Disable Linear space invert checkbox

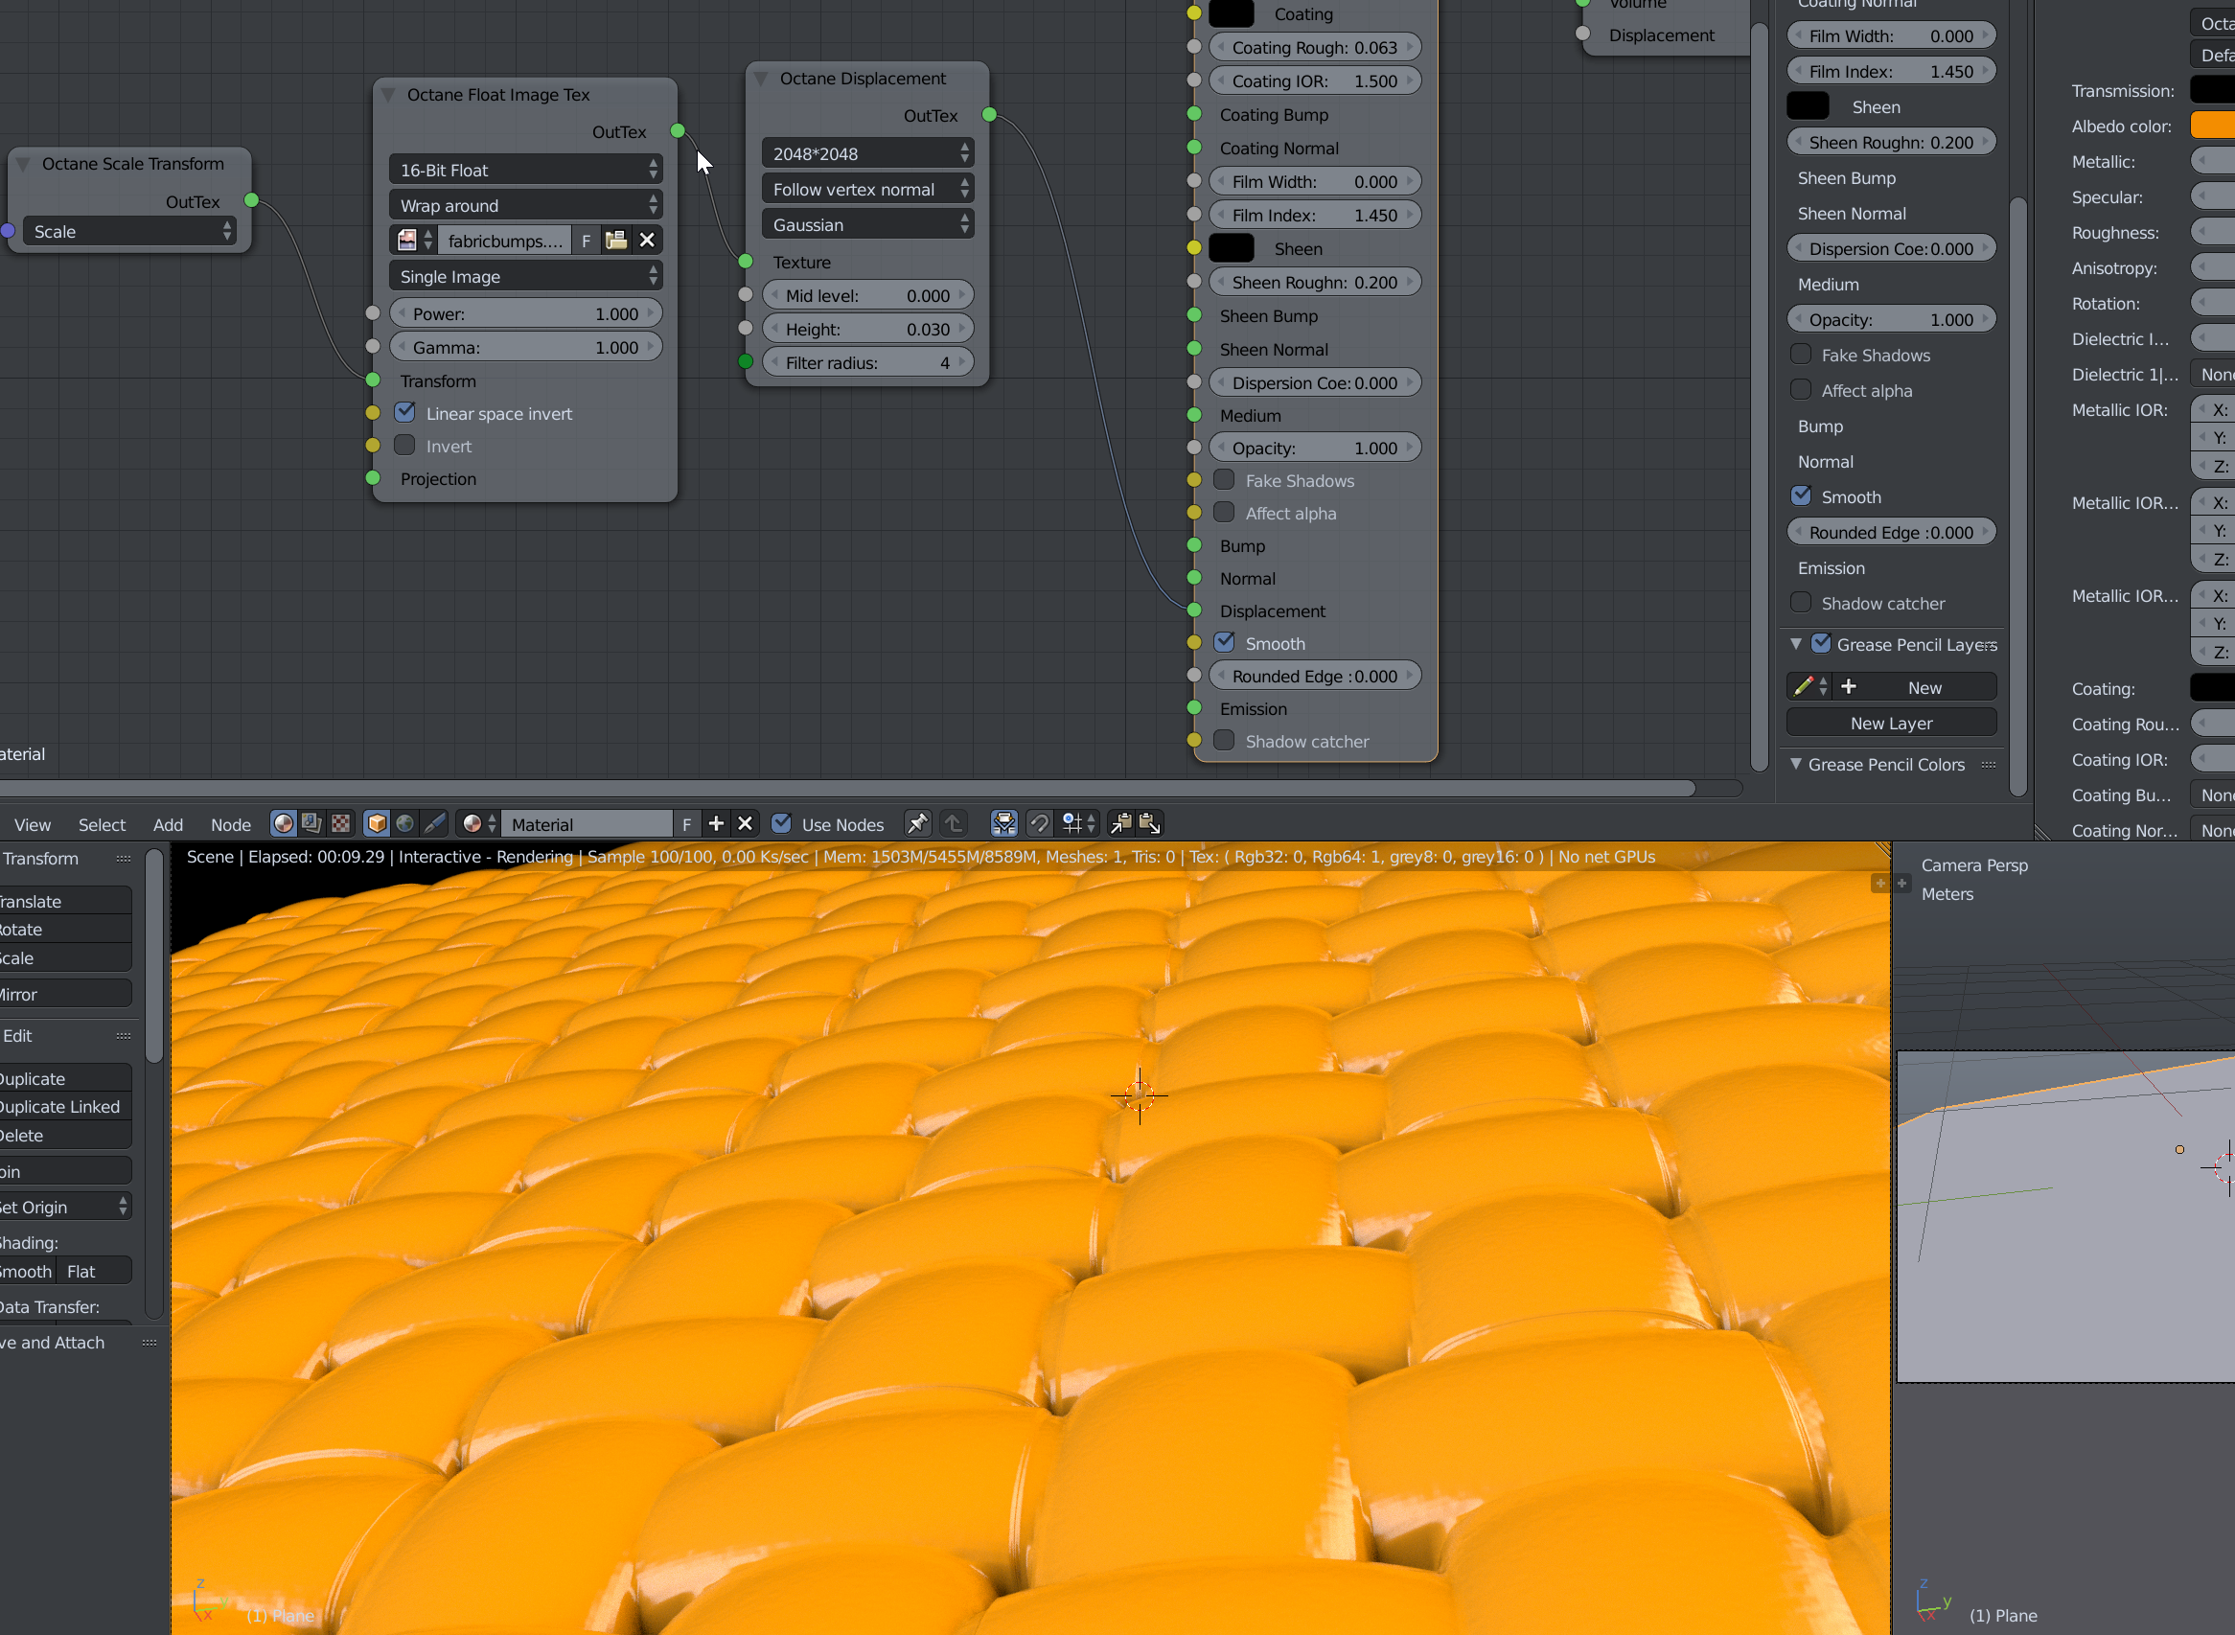[x=404, y=413]
